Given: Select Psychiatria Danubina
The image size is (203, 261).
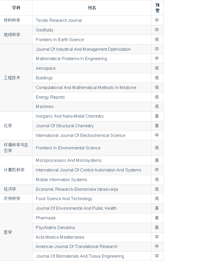Looking at the screenshot, I should (x=55, y=228).
